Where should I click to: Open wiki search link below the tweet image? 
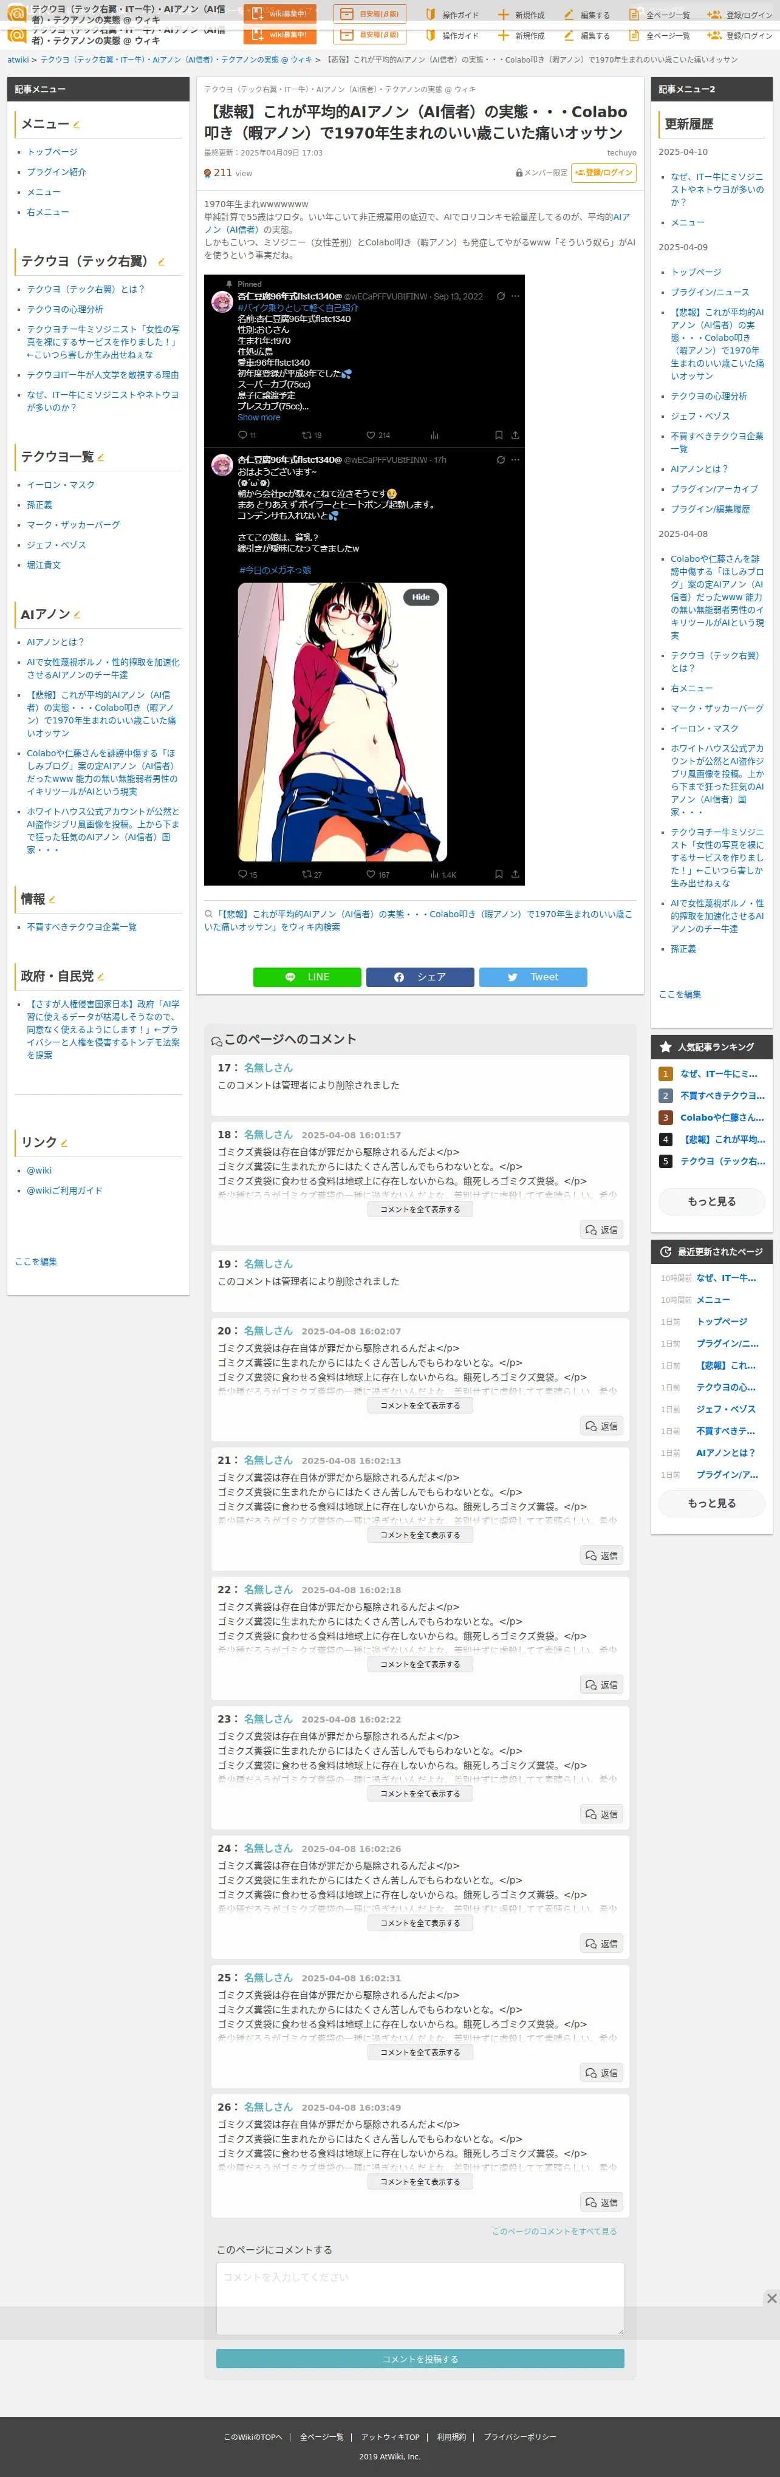click(419, 920)
